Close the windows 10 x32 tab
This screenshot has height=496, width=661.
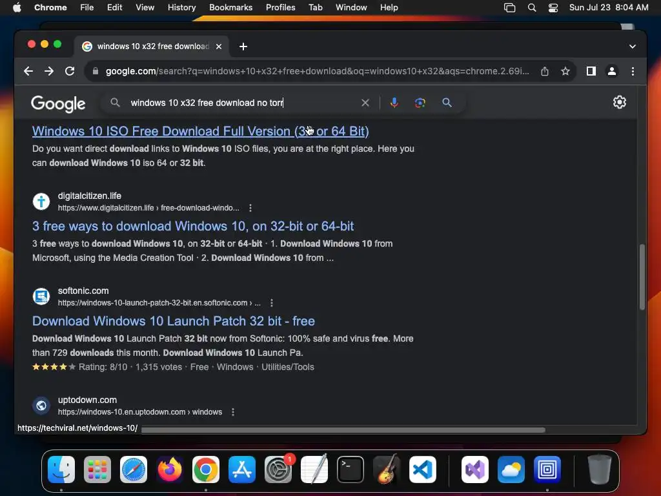click(x=219, y=46)
